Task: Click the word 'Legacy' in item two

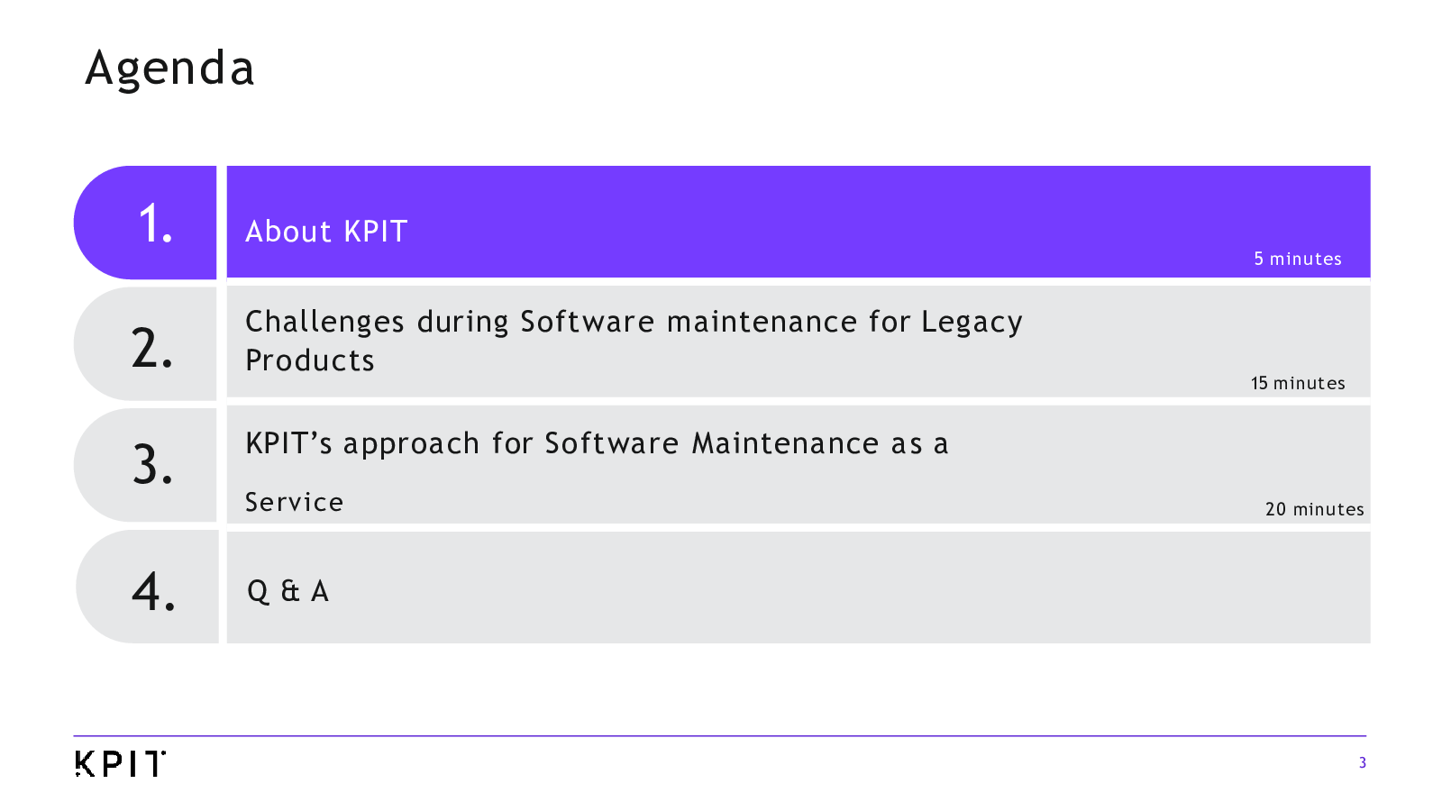Action: [x=972, y=323]
